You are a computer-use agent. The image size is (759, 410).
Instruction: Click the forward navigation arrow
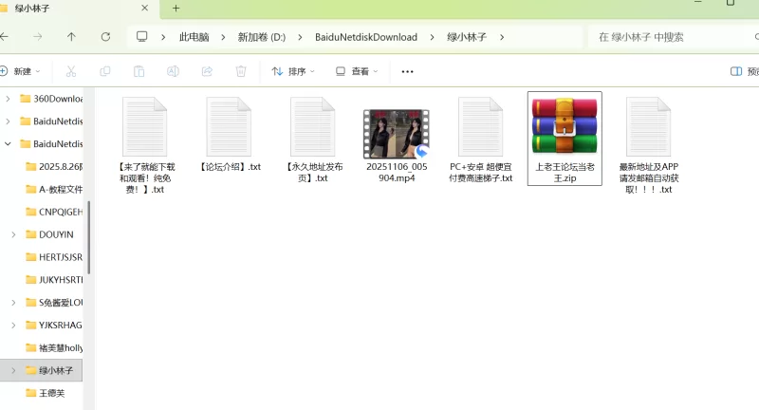pos(38,37)
